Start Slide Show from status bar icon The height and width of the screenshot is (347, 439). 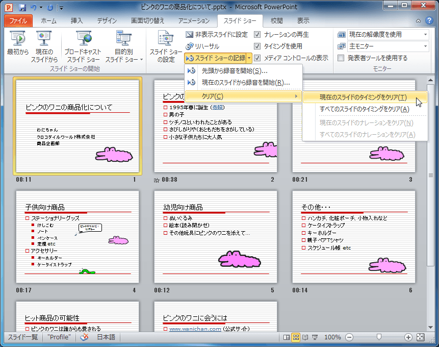(315, 337)
